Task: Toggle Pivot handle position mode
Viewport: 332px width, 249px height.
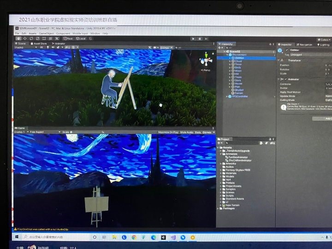Action: pyautogui.click(x=68, y=38)
